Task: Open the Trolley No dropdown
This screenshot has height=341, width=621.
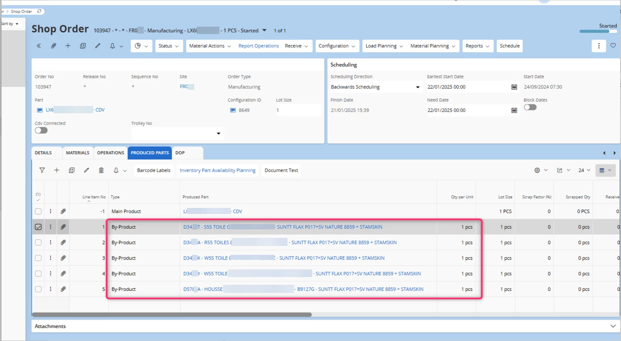Action: click(177, 133)
